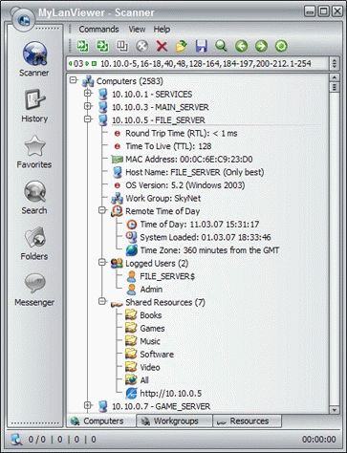Collapse the Shared Resources (7) node
Screen dimensions: 347x453
(102, 301)
